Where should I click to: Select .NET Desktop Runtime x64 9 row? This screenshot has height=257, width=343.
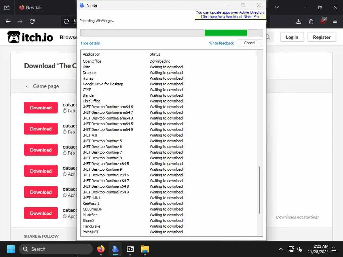(x=168, y=192)
